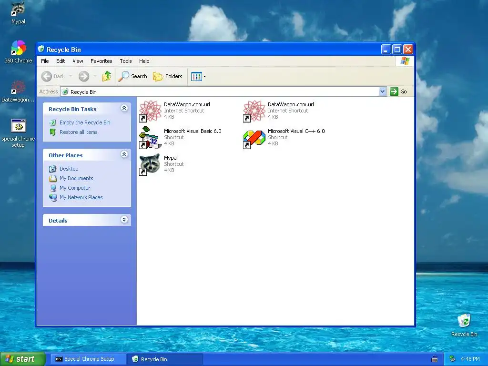
Task: Click the My Documents folder icon
Action: point(52,178)
